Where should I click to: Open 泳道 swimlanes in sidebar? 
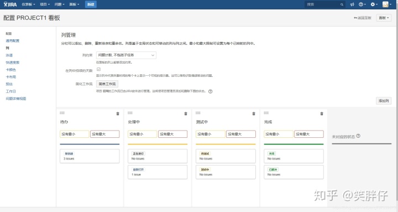point(9,55)
